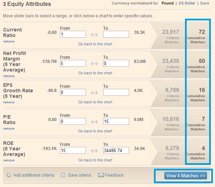
Task: Go back to the chart for Net Profit Margin
Action: click(95, 73)
